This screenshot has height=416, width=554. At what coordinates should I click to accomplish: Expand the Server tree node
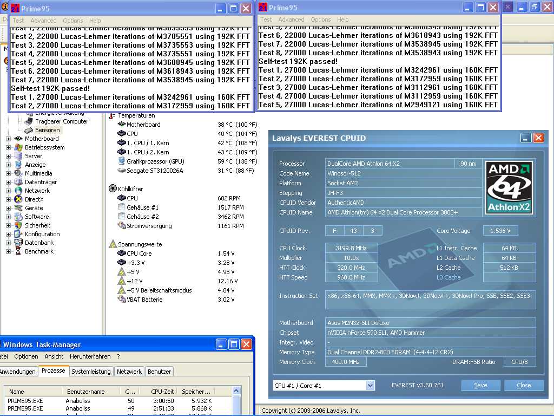(x=8, y=156)
